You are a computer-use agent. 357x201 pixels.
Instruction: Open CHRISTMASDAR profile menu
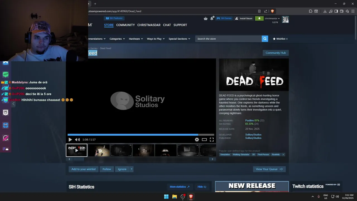point(149,25)
